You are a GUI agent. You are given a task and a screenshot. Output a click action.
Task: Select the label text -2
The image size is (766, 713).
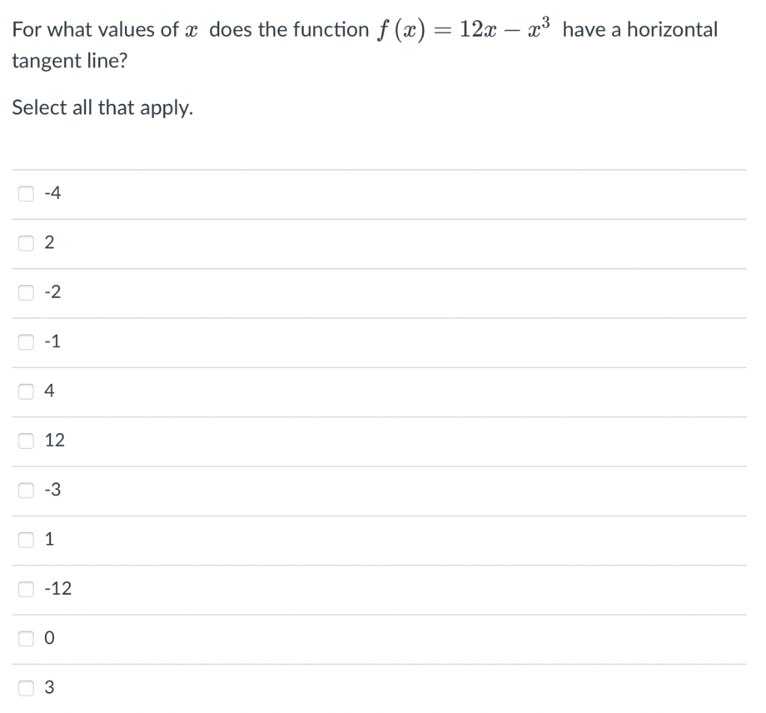pos(52,292)
